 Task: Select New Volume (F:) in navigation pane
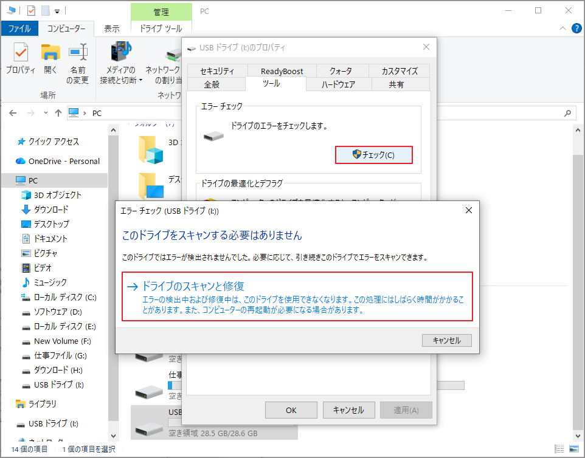click(x=56, y=341)
